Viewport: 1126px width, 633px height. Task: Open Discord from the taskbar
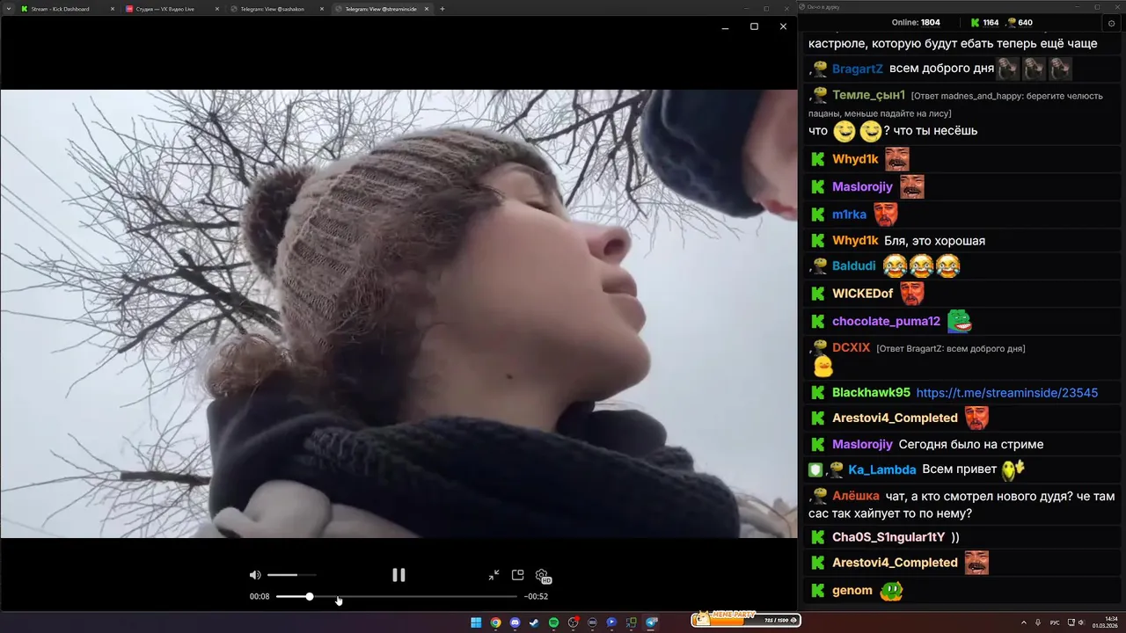tap(515, 622)
